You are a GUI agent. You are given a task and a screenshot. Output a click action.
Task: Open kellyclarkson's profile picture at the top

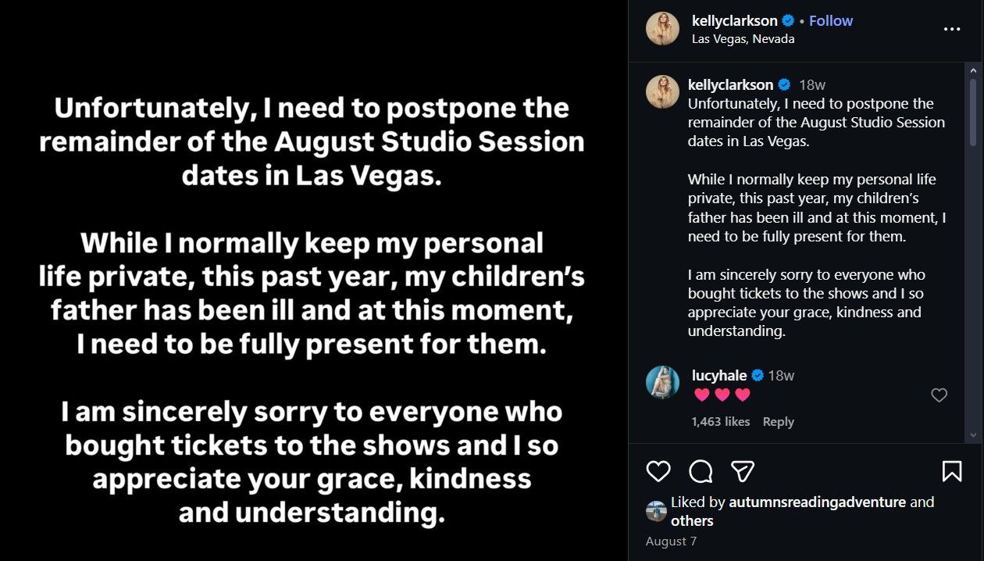[x=662, y=30]
